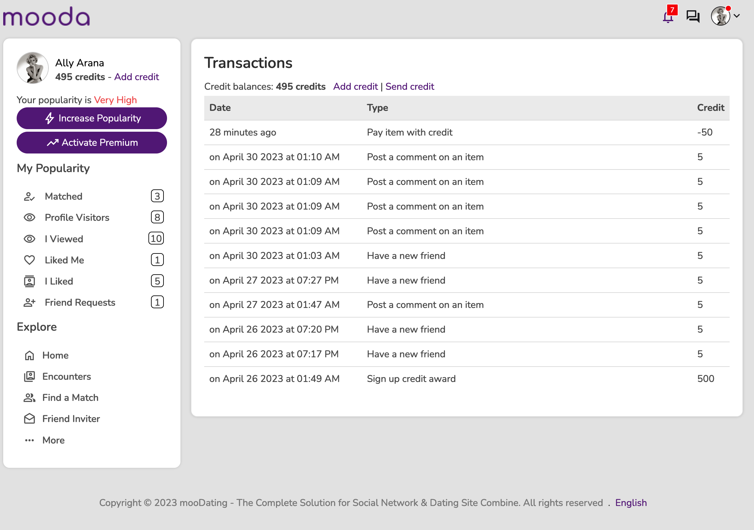Viewport: 754px width, 530px height.
Task: Click 'Sign up credit award' entry
Action: [411, 379]
